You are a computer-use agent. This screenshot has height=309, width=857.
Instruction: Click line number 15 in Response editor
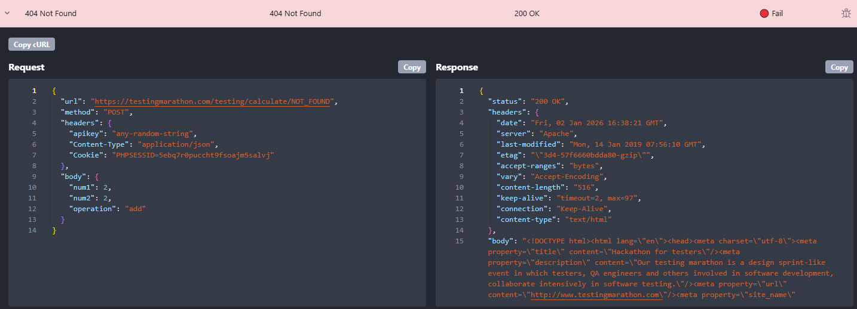click(460, 241)
